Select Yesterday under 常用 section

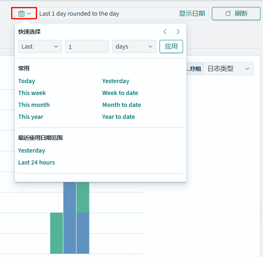pos(116,81)
